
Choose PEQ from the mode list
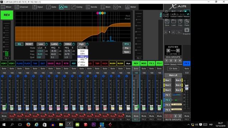pos(83,57)
